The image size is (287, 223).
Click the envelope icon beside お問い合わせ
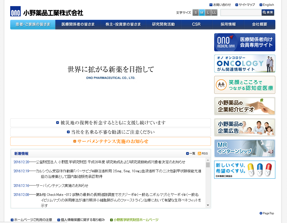click(211, 5)
